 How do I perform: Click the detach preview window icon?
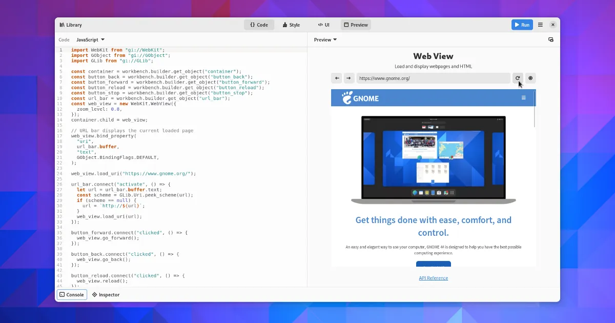click(x=551, y=39)
